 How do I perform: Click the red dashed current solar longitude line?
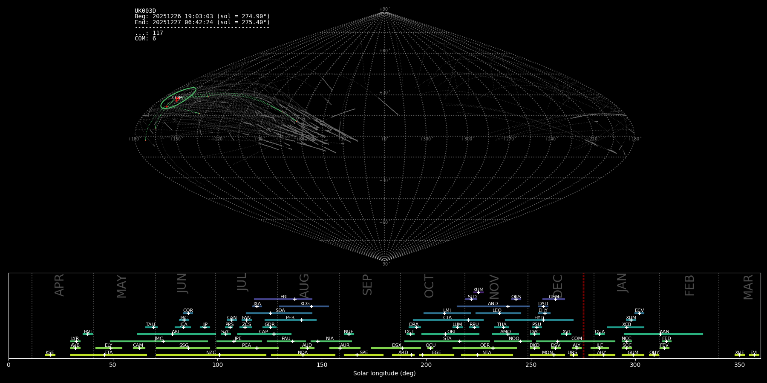[583, 315]
